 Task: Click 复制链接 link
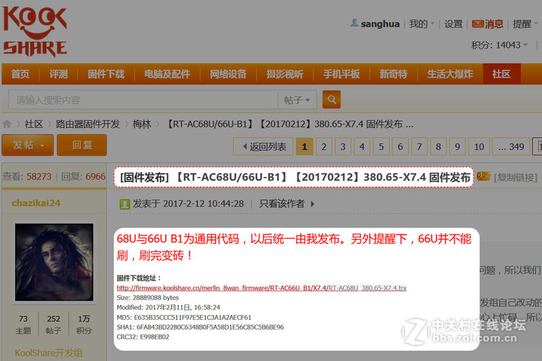(x=516, y=177)
